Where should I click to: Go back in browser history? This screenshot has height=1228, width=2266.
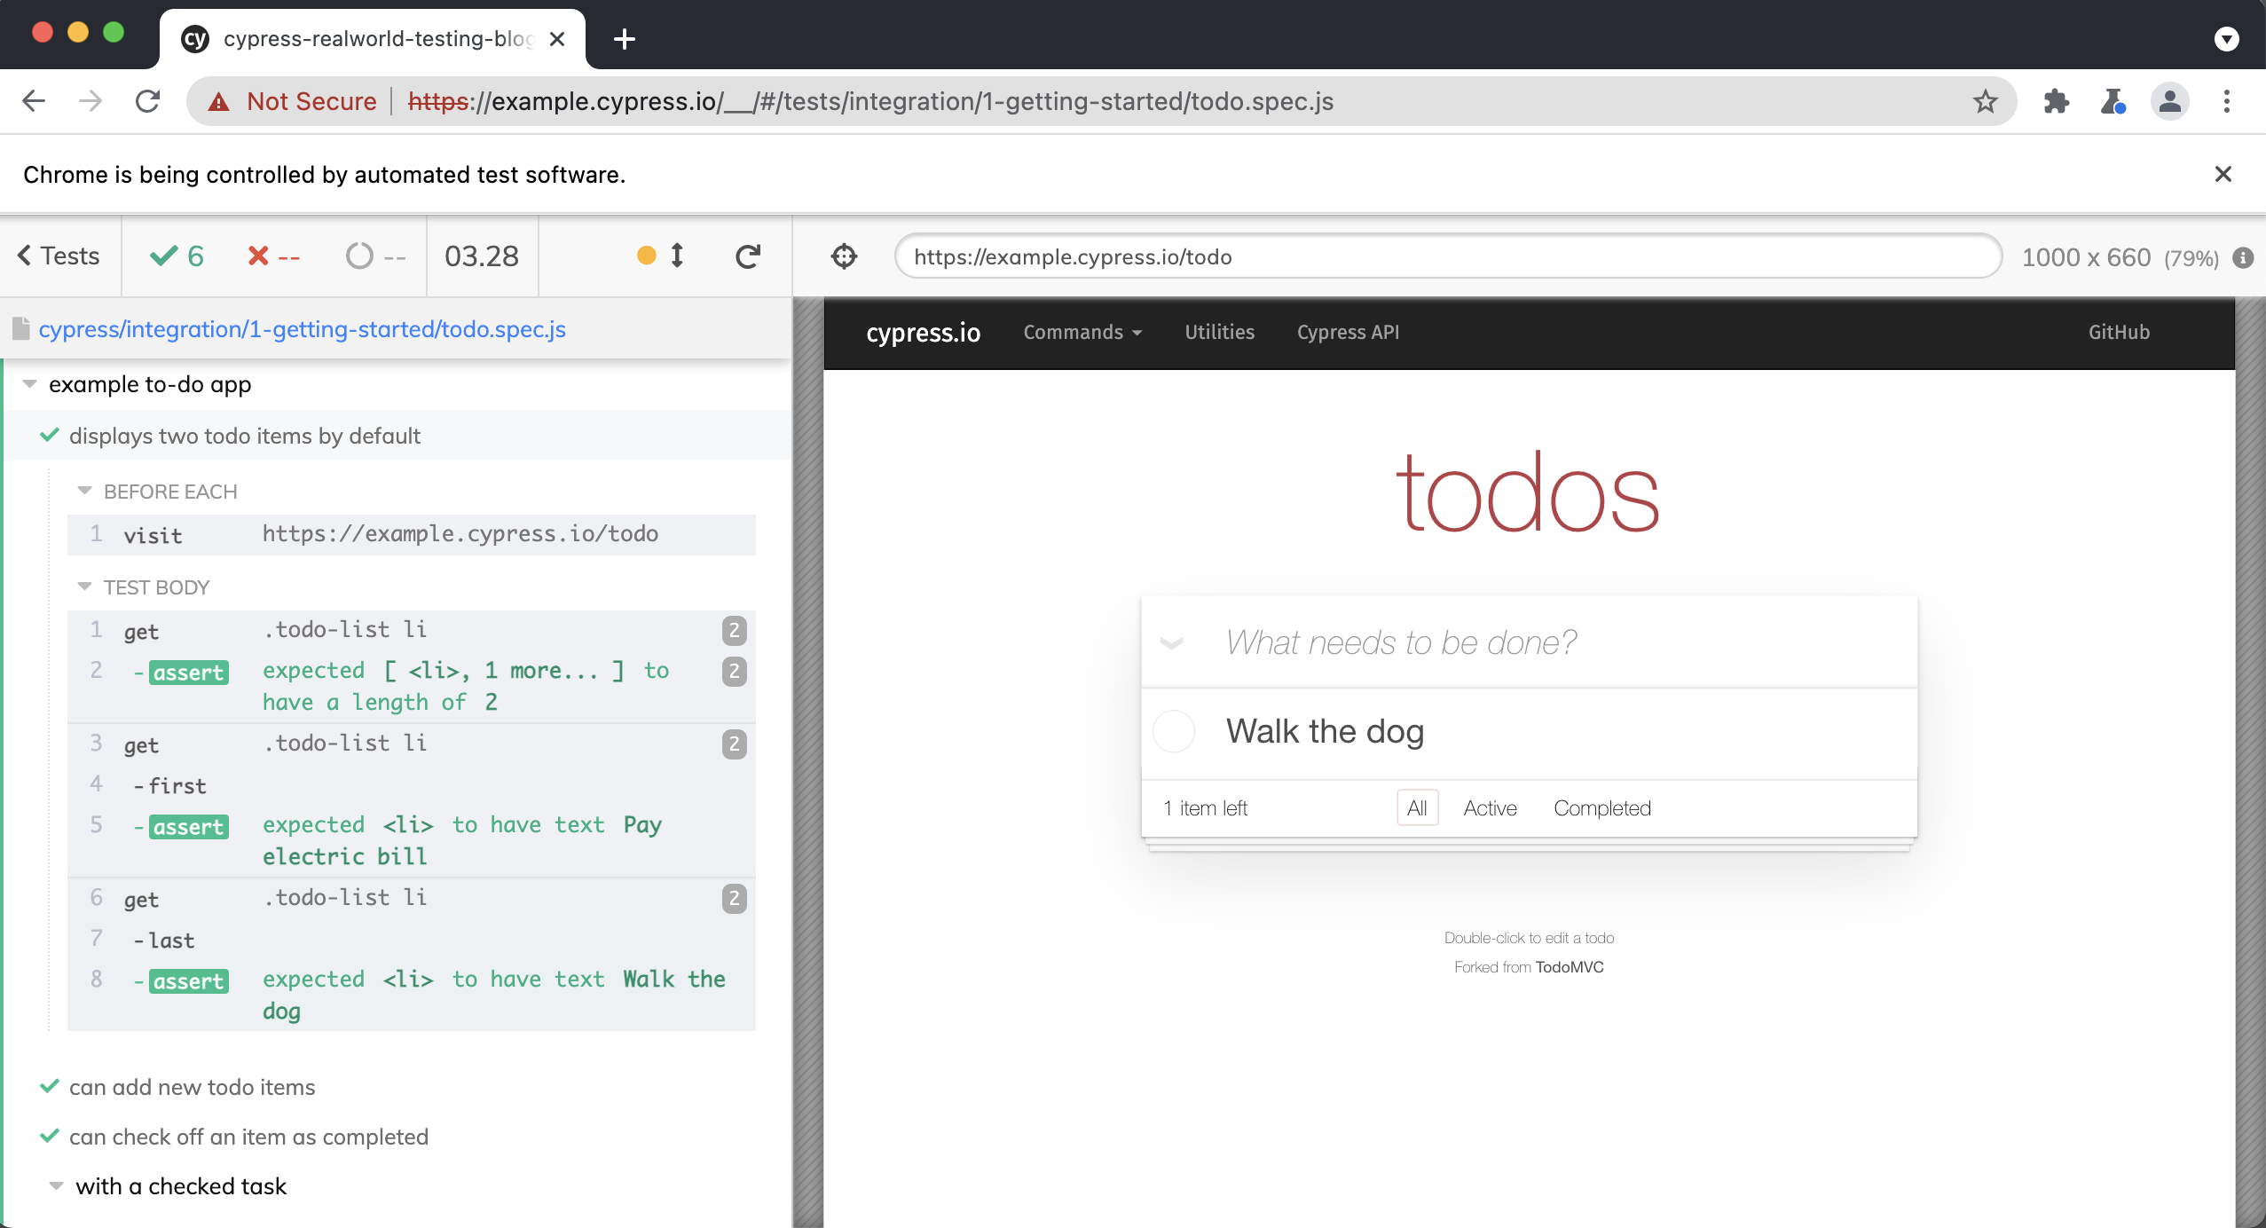34,101
